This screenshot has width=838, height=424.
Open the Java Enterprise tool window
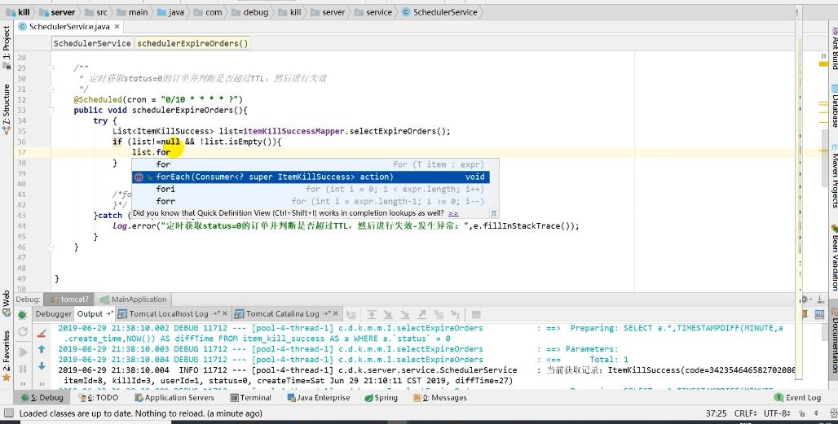coord(319,398)
